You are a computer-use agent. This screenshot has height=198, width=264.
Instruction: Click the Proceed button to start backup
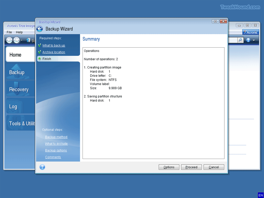click(191, 167)
